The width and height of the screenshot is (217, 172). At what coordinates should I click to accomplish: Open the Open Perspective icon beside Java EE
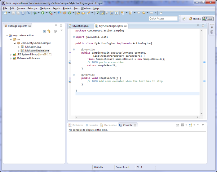tap(184, 19)
